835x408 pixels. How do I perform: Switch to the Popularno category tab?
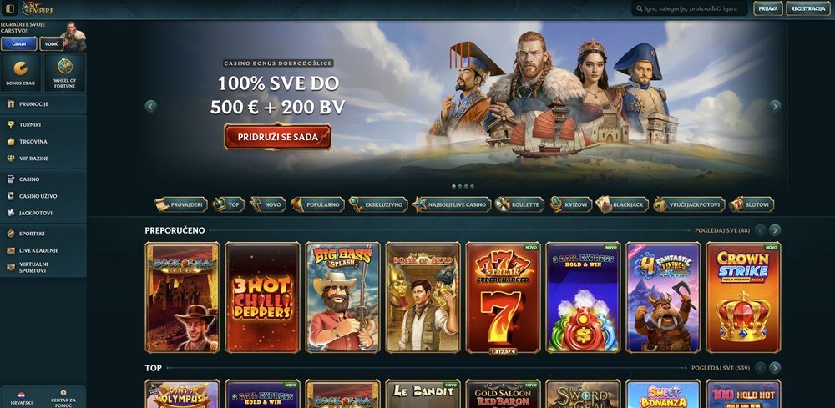pyautogui.click(x=318, y=204)
